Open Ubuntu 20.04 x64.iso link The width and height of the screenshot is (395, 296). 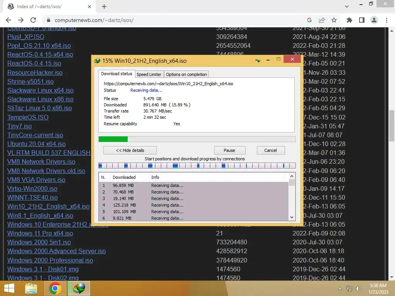[x=37, y=144]
